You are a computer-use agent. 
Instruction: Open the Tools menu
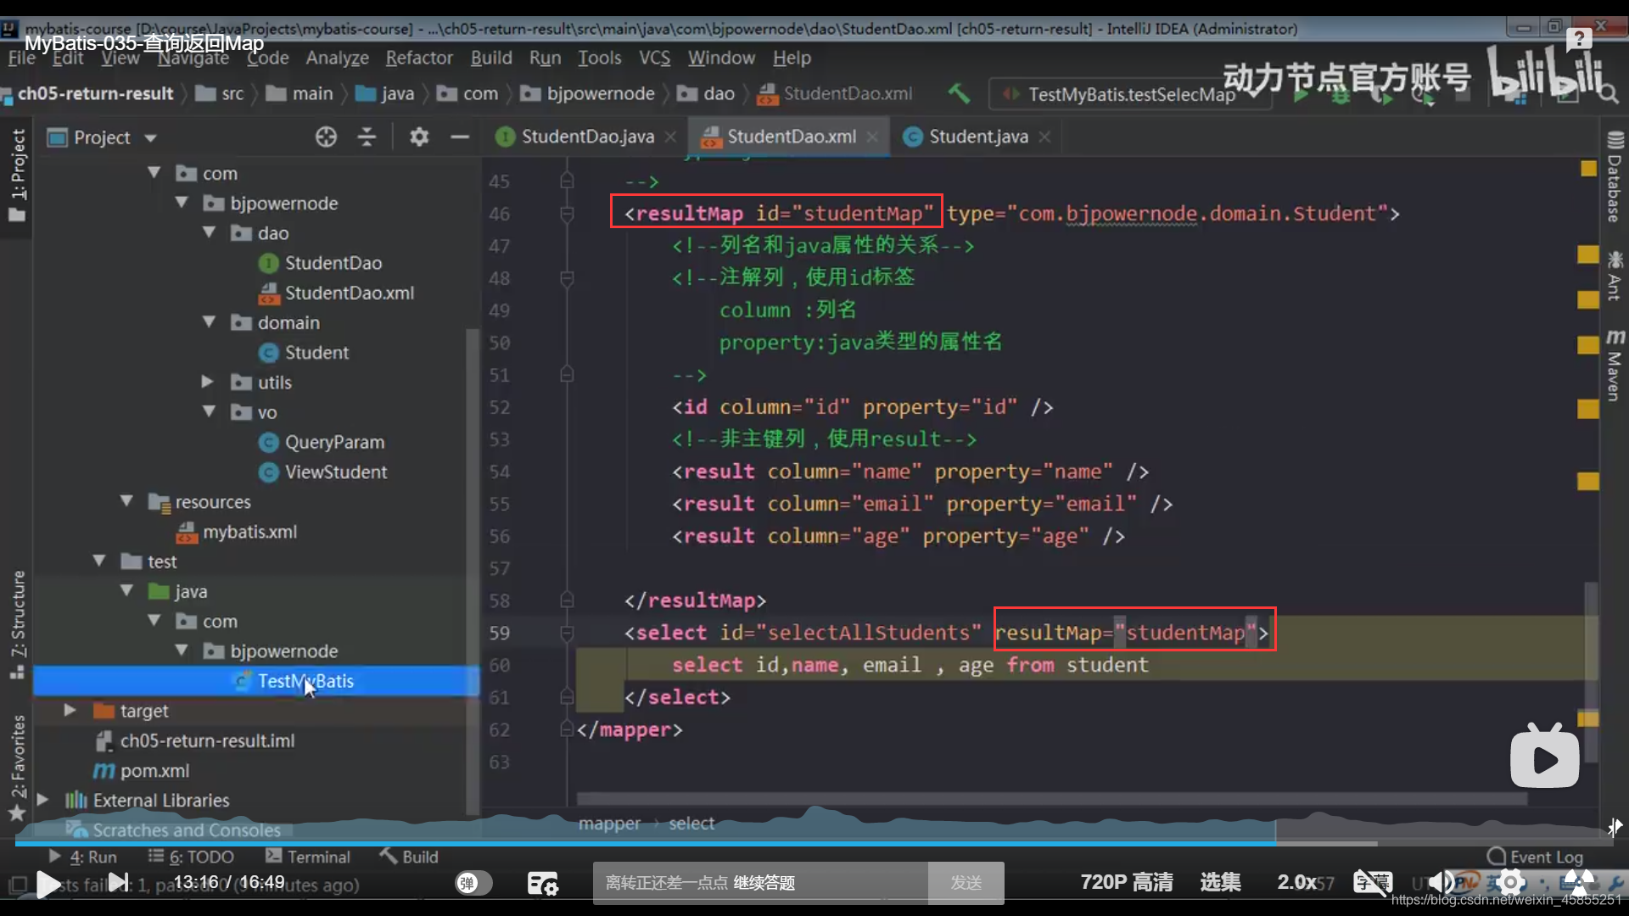click(600, 58)
